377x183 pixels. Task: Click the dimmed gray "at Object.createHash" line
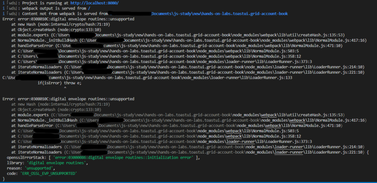coord(56,110)
